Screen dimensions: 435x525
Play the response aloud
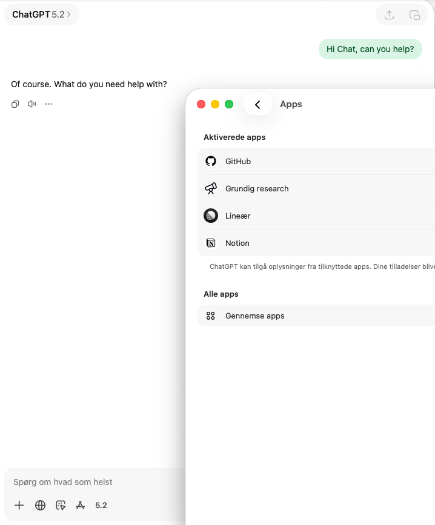pos(31,104)
